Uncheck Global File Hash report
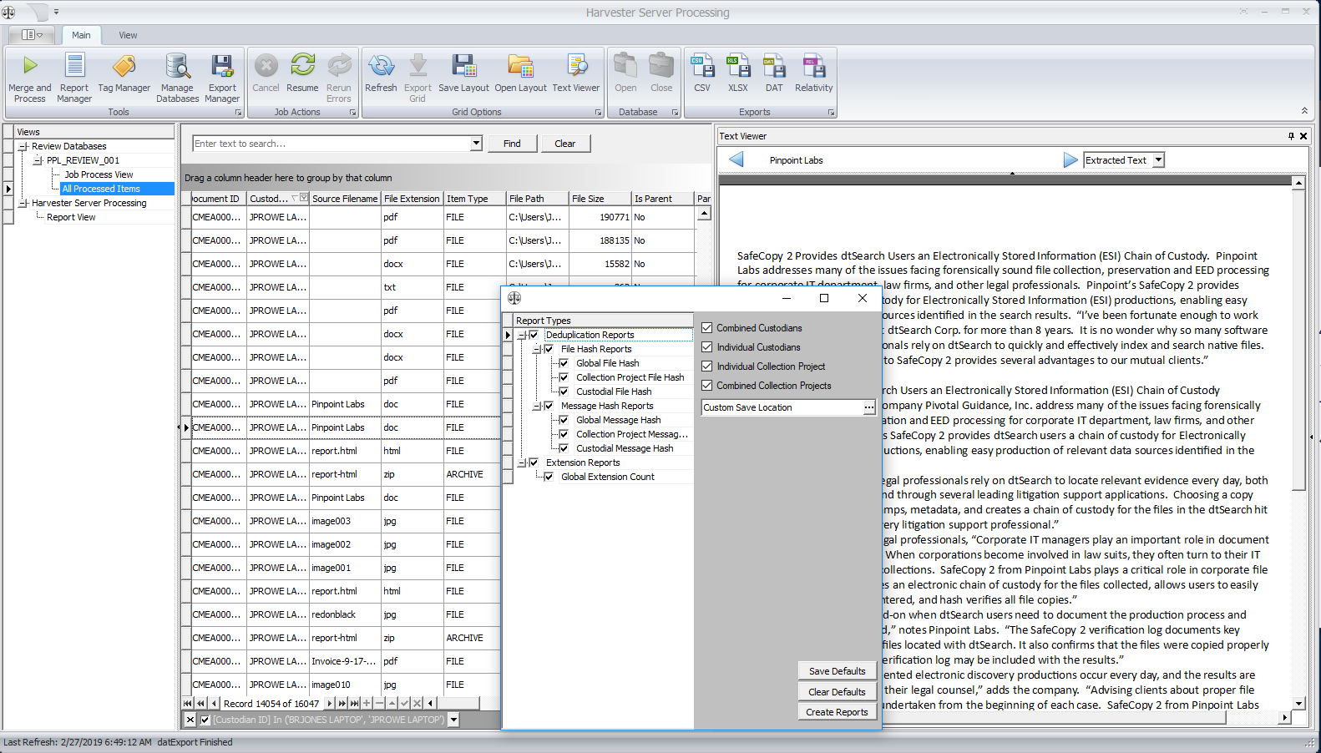 click(564, 363)
